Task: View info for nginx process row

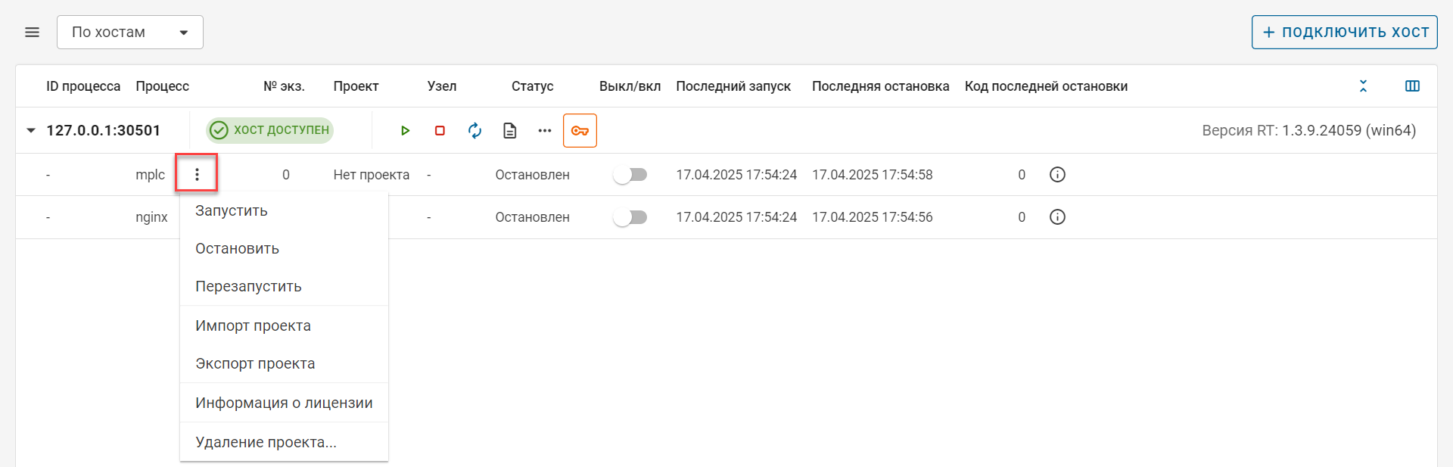Action: click(1057, 217)
